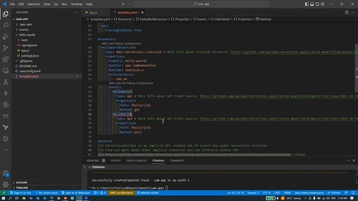Open README.md in the explorer
This screenshot has width=358, height=201.
tap(28, 66)
